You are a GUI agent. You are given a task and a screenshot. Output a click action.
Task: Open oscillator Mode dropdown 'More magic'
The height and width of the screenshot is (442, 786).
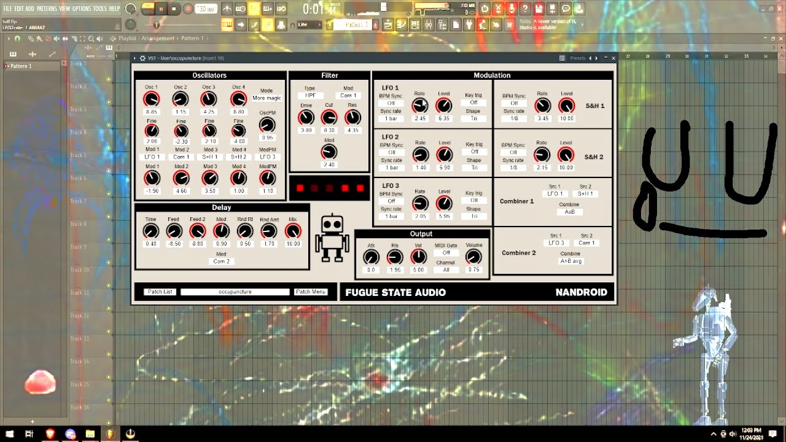(267, 98)
